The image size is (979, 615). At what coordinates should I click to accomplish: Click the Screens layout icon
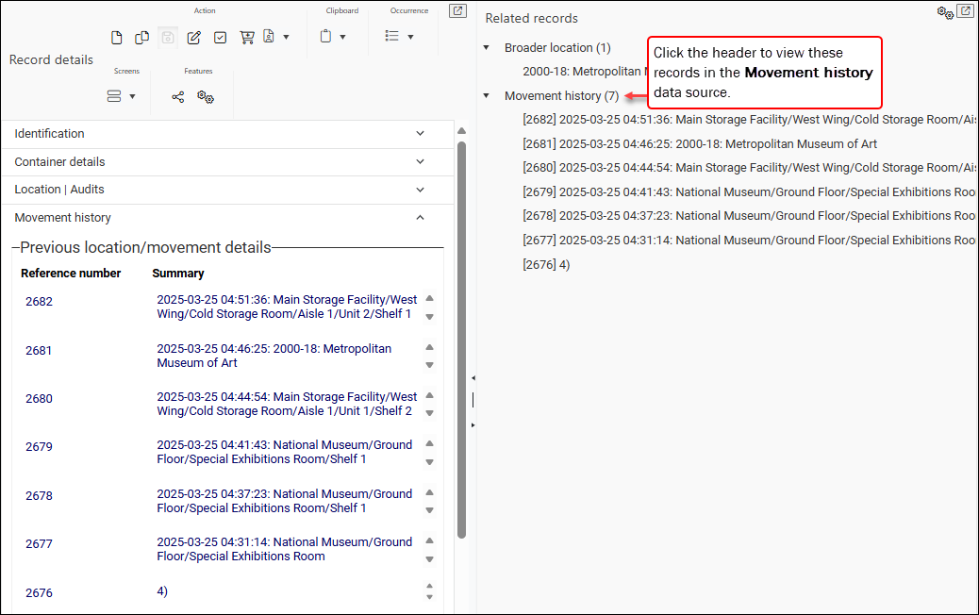click(113, 96)
